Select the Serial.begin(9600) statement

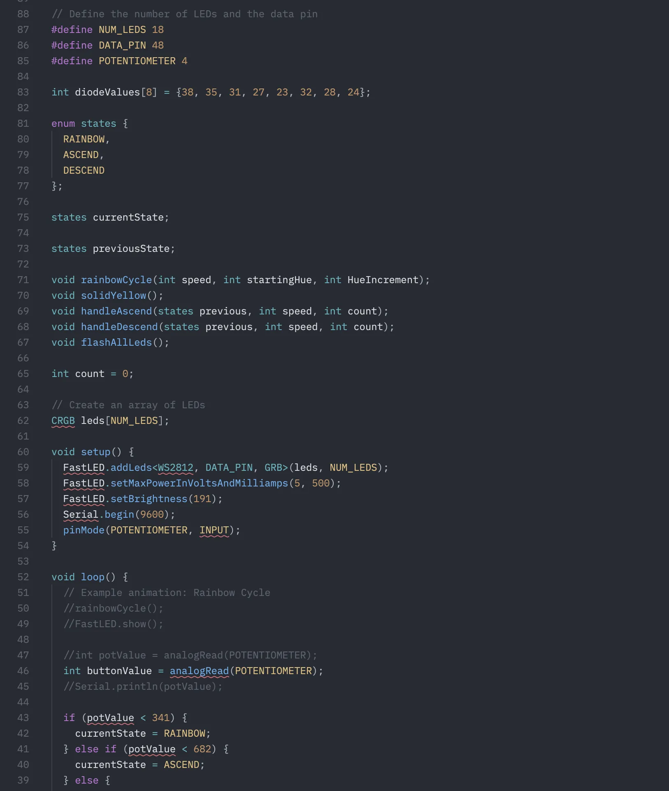(x=118, y=514)
